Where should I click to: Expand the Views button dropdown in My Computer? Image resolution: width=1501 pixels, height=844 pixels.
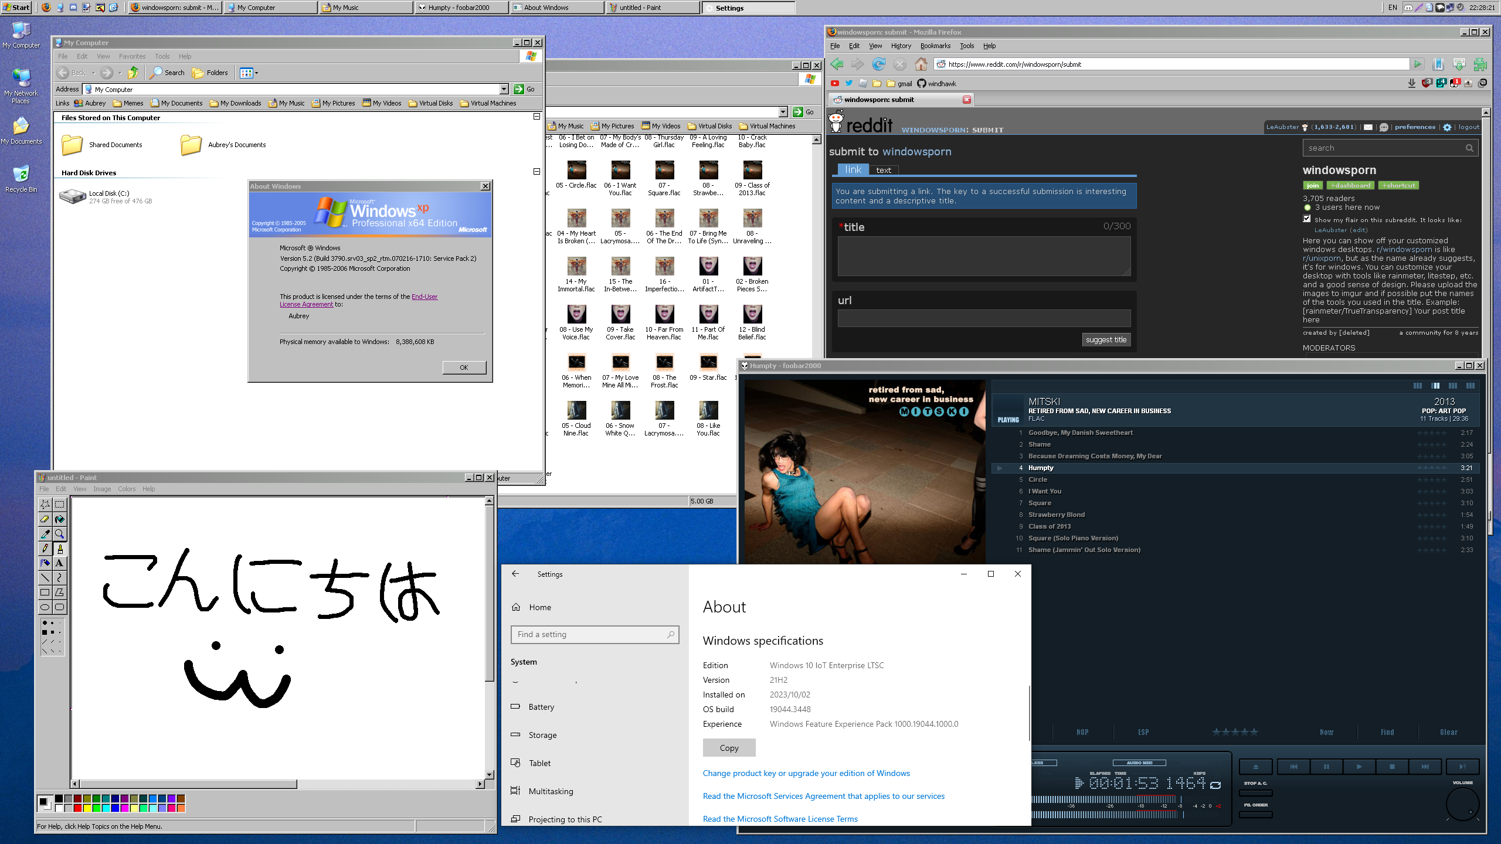coord(256,73)
